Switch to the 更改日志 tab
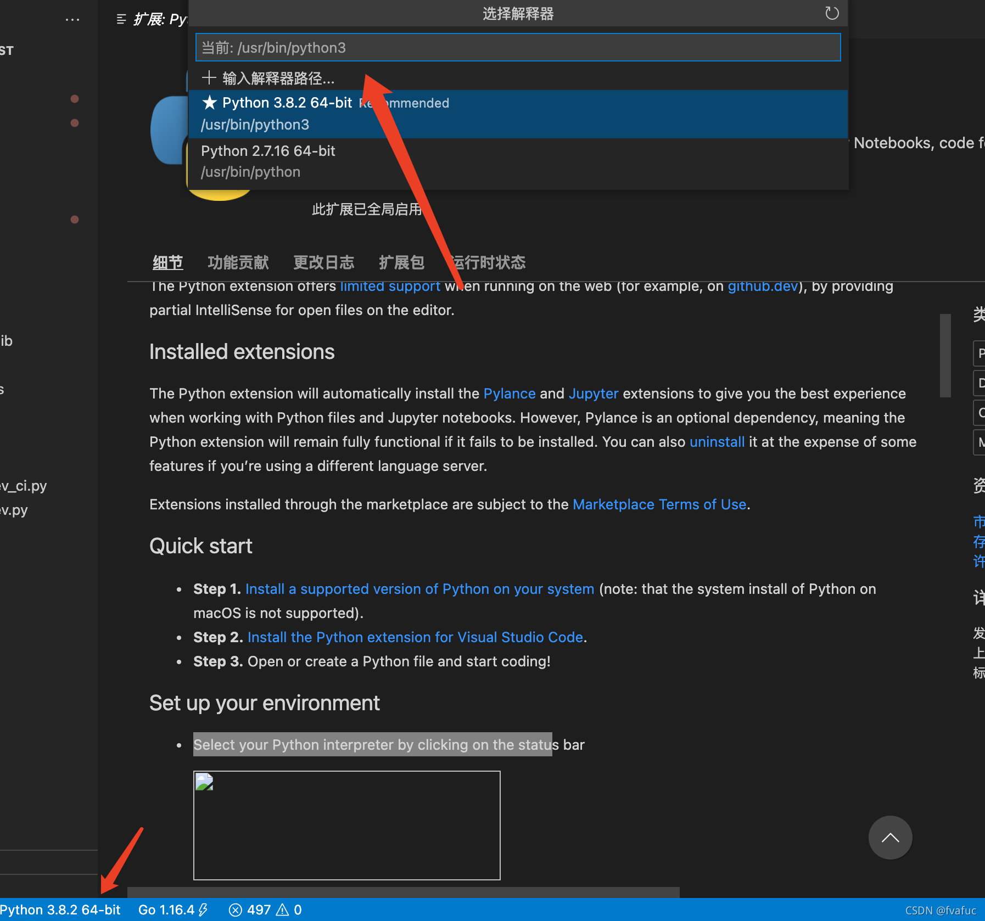Viewport: 985px width, 921px height. (x=324, y=262)
